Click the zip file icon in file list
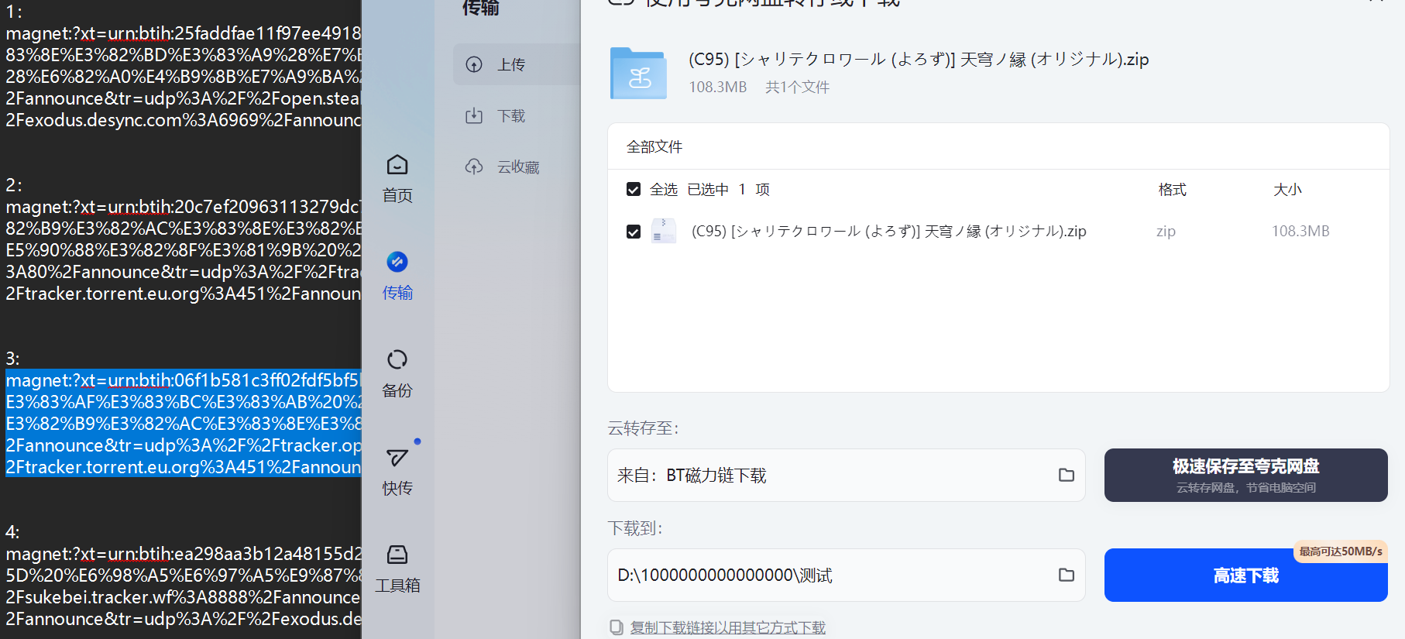1405x639 pixels. coord(664,231)
